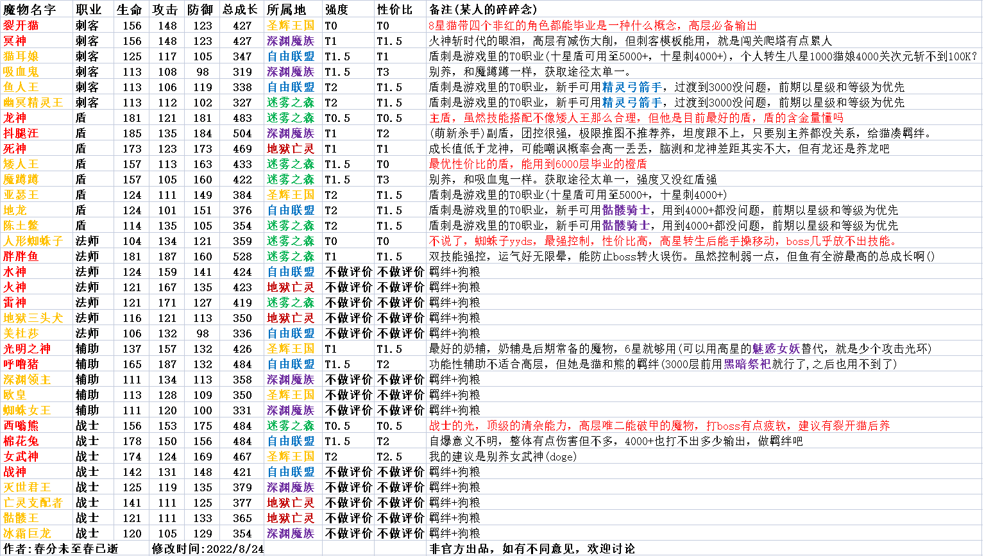Click the 魅惑女妖 text in 光明之神 remark
The height and width of the screenshot is (556, 984).
(x=776, y=349)
